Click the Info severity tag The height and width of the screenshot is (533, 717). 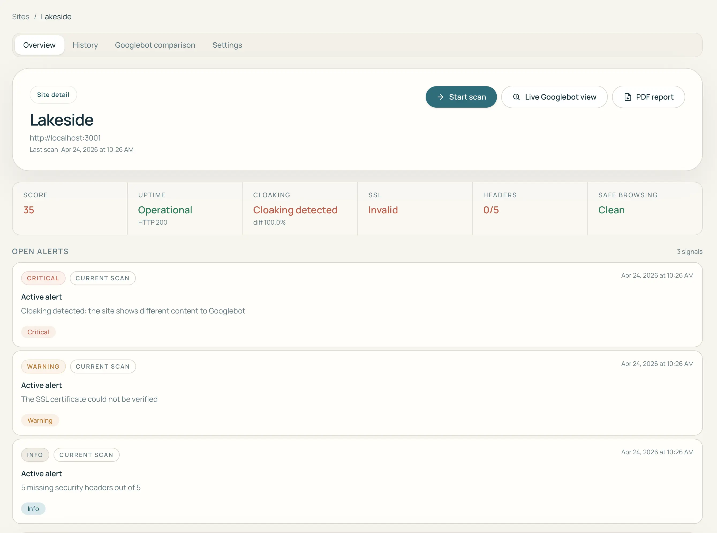33,509
